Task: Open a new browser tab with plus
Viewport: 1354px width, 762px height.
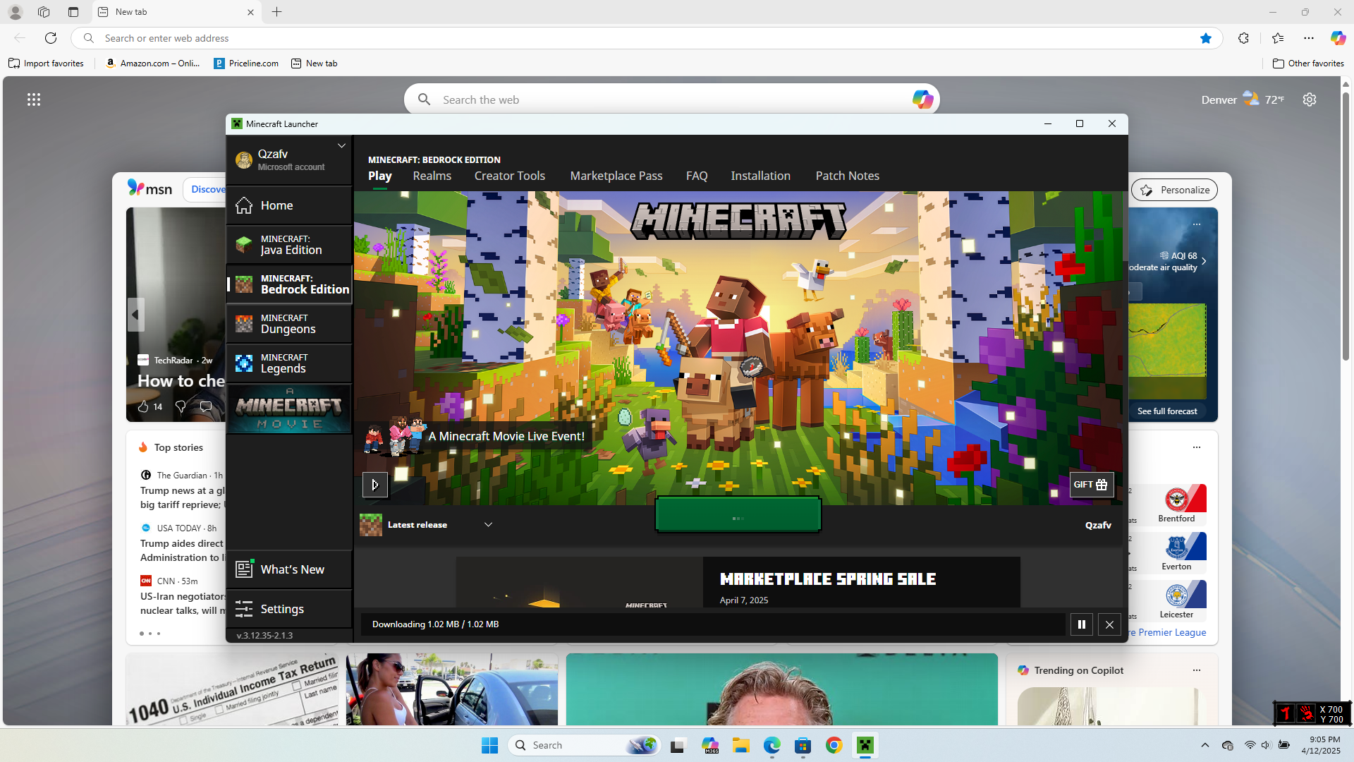Action: pyautogui.click(x=276, y=12)
